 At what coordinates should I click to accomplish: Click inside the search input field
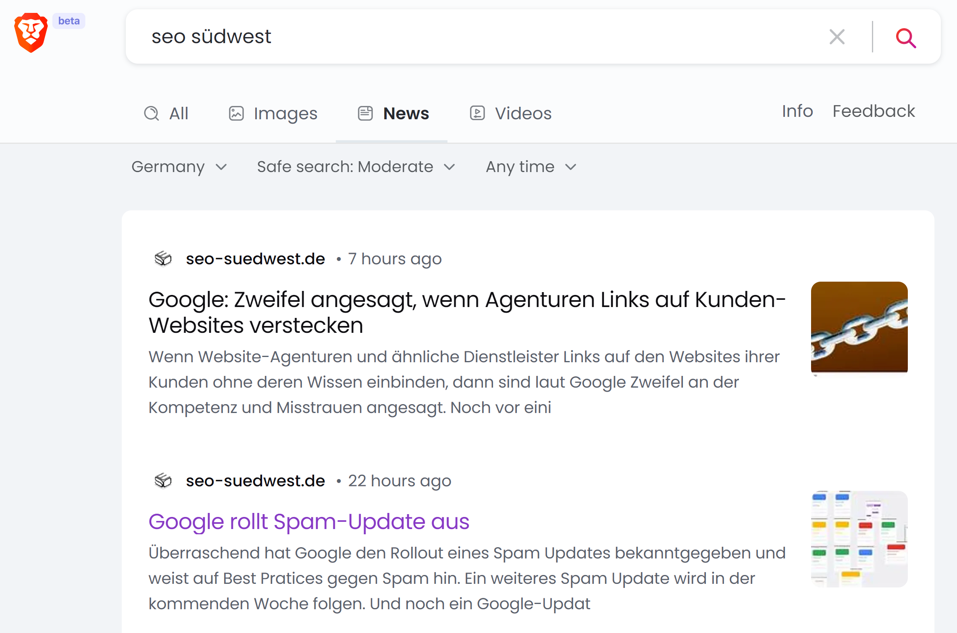click(x=404, y=37)
